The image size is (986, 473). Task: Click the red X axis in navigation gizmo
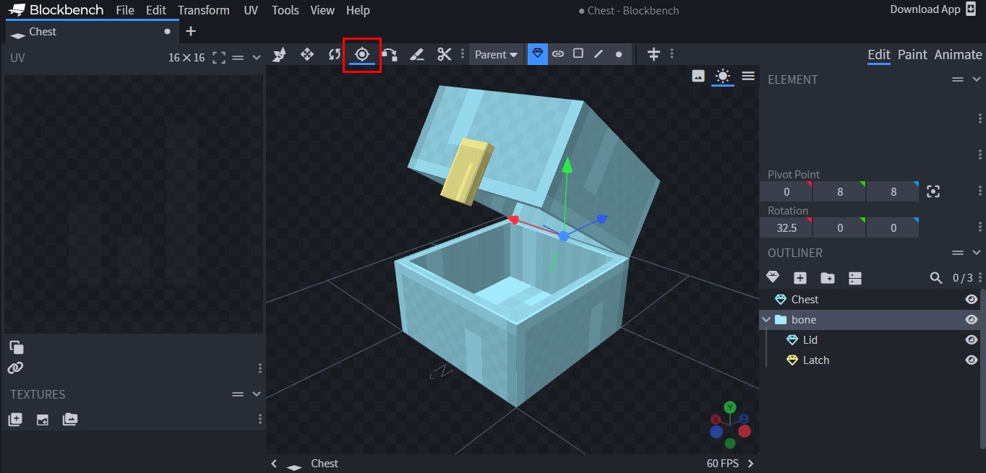point(716,420)
